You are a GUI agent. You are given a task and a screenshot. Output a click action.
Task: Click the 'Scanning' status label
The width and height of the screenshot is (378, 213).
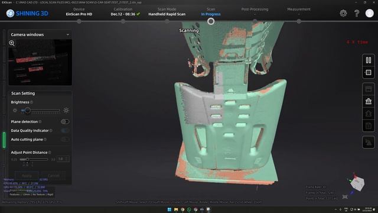pyautogui.click(x=189, y=31)
